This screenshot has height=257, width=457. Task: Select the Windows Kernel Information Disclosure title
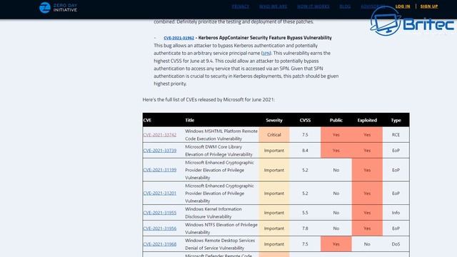[214, 213]
